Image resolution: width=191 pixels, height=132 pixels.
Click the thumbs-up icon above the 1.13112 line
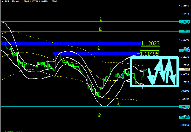[101, 19]
